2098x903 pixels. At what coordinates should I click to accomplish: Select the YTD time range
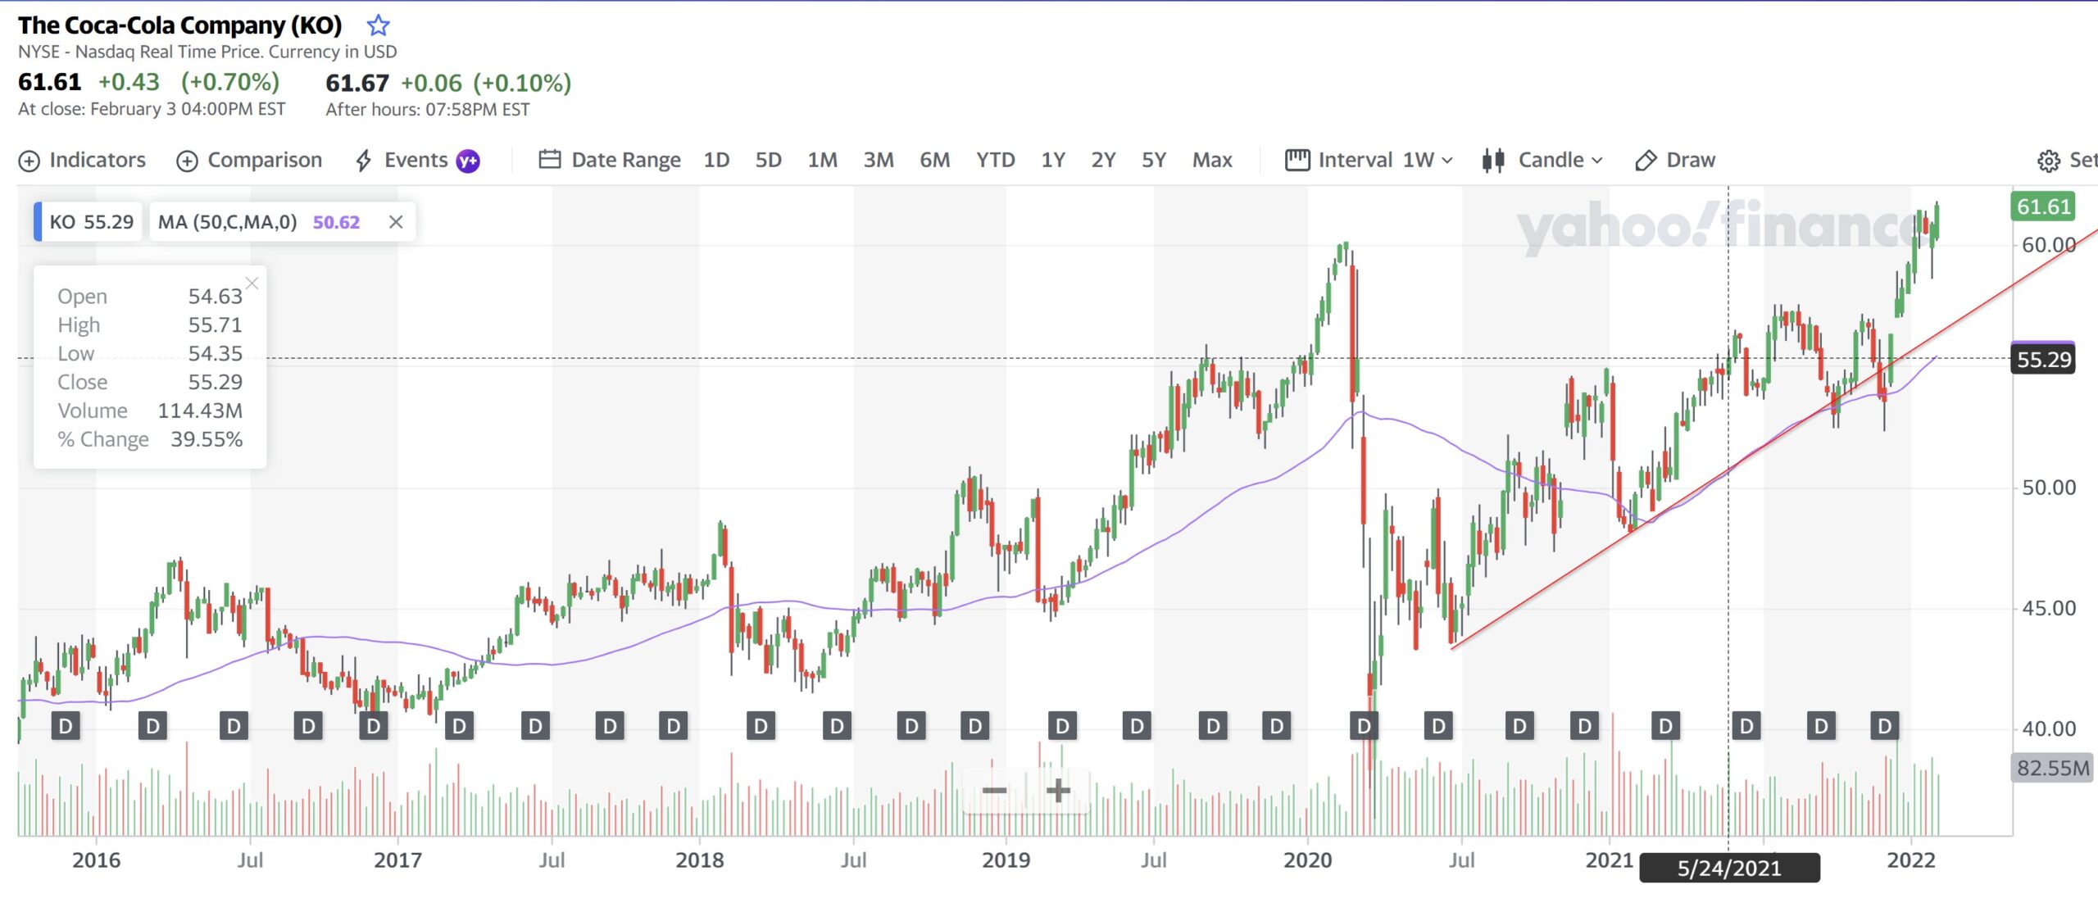tap(995, 160)
